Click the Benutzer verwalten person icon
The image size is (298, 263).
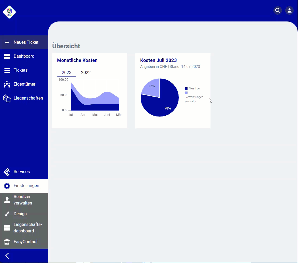click(x=7, y=200)
